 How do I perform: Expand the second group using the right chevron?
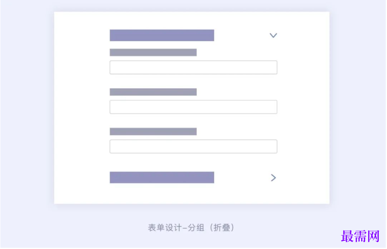pyautogui.click(x=273, y=177)
